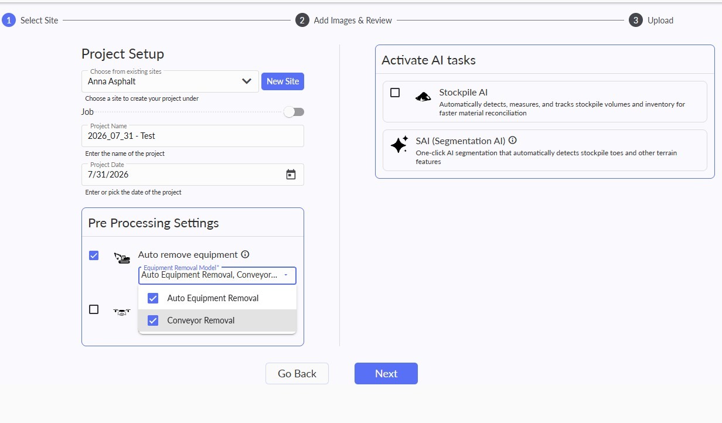
Task: Click the drone icon in Pre Processing Settings
Action: (x=122, y=312)
